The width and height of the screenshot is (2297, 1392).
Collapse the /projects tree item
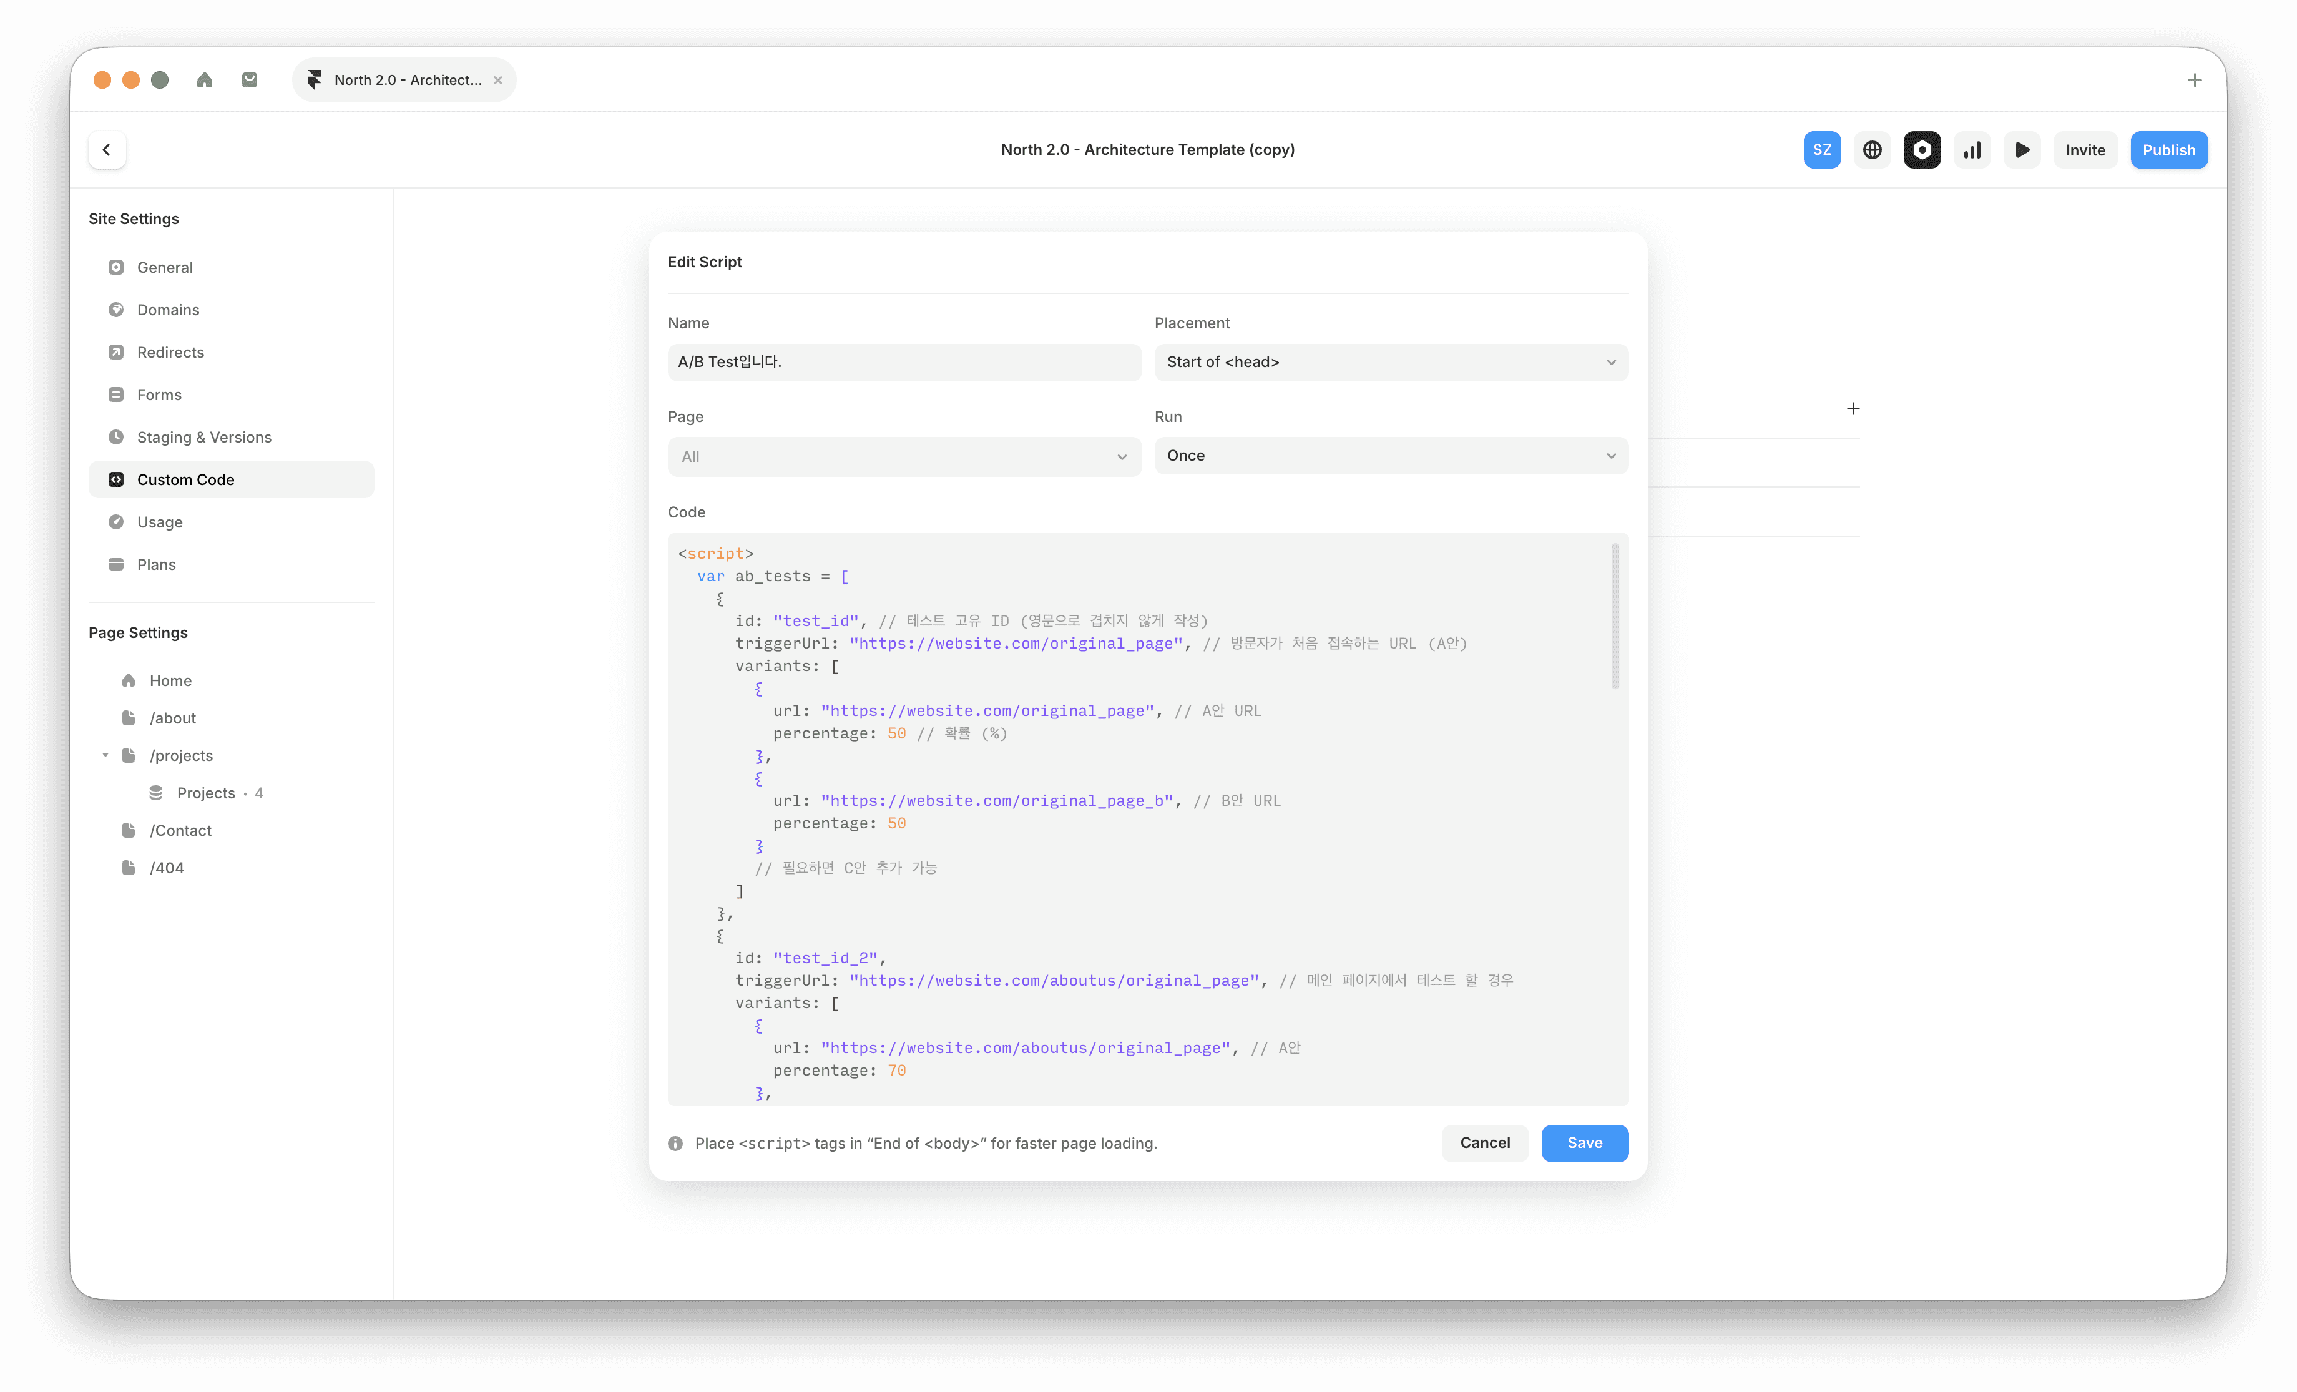coord(105,755)
